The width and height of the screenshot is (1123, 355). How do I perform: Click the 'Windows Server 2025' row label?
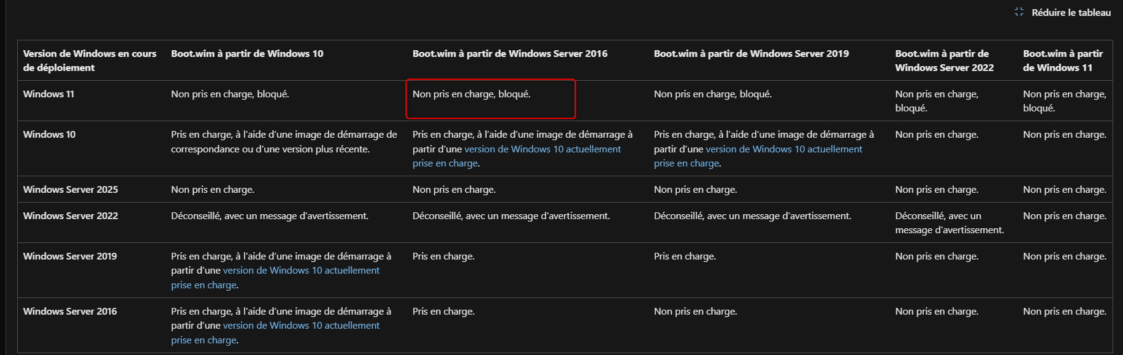tap(70, 190)
